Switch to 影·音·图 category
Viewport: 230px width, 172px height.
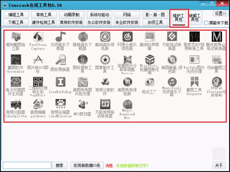point(155,15)
